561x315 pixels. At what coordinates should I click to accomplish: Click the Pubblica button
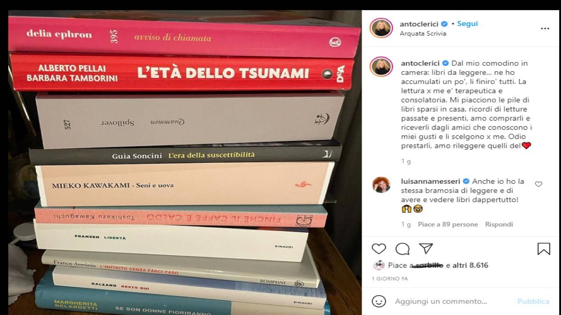click(x=533, y=301)
